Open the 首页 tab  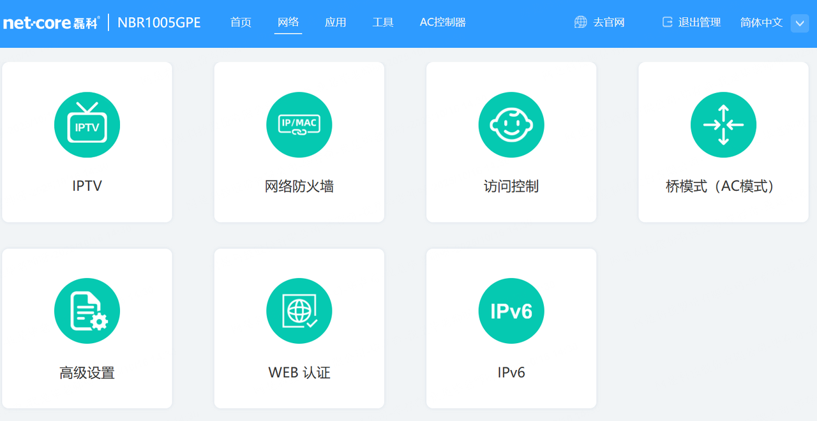241,22
